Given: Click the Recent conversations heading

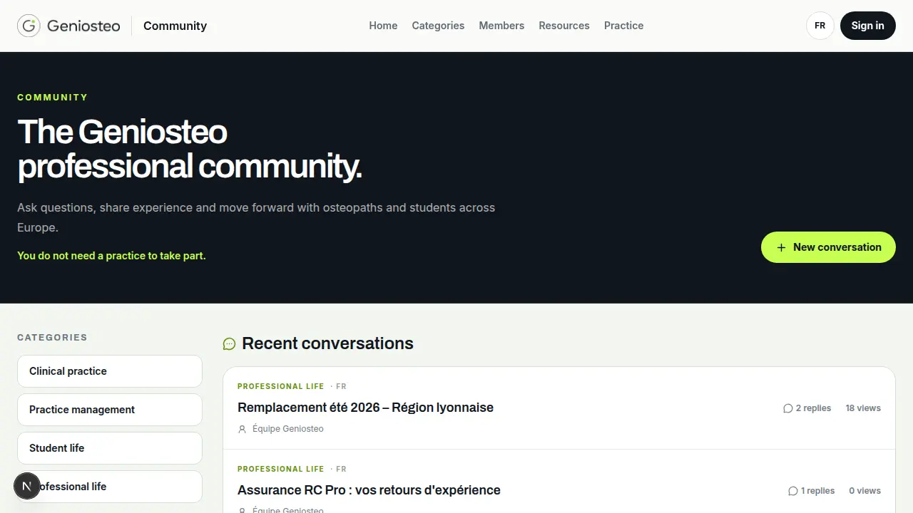Looking at the screenshot, I should tap(327, 343).
